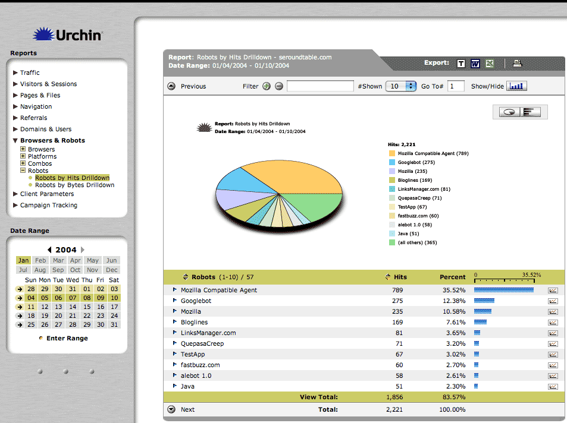
Task: Open trend graph for LinksManager.com row
Action: (553, 333)
